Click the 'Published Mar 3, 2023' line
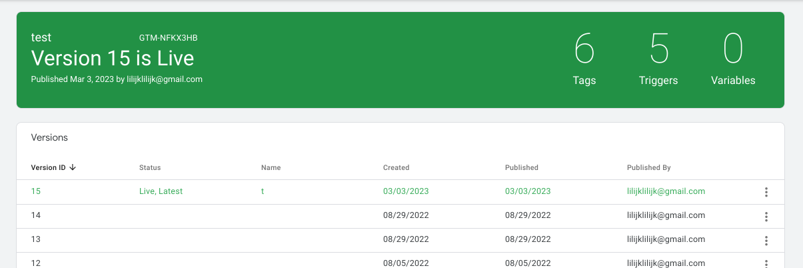 (x=117, y=79)
